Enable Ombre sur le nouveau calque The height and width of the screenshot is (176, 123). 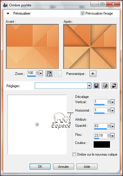pos(74,154)
